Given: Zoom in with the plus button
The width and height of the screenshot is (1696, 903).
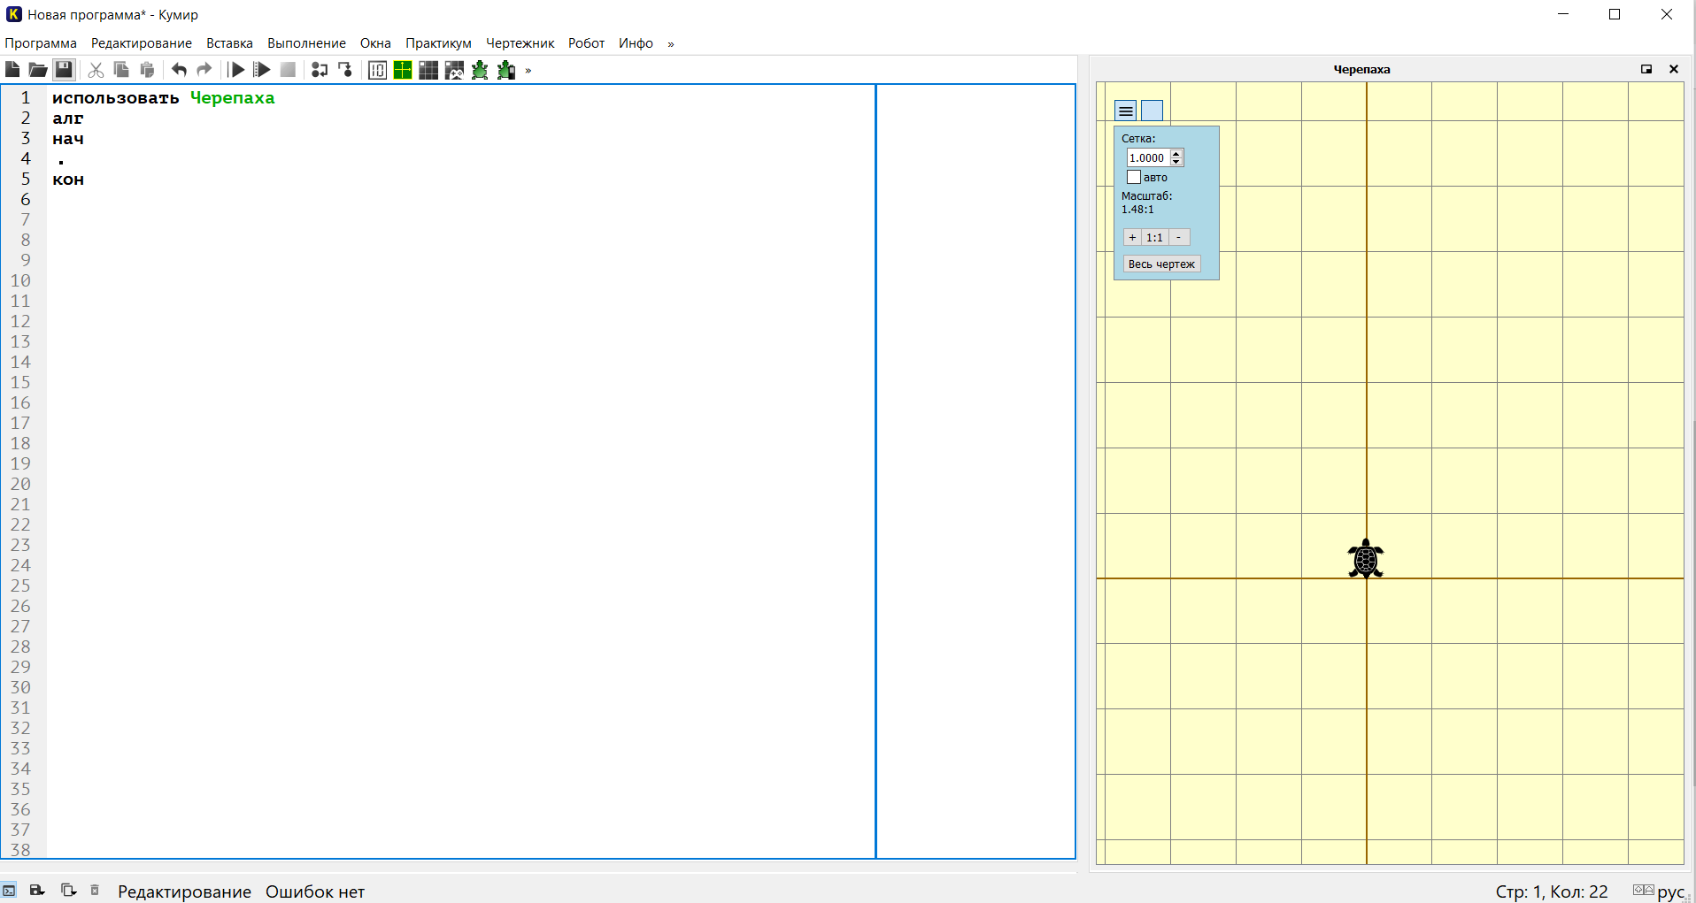Looking at the screenshot, I should coord(1132,237).
